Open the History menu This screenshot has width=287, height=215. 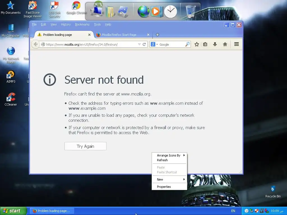pyautogui.click(x=66, y=24)
